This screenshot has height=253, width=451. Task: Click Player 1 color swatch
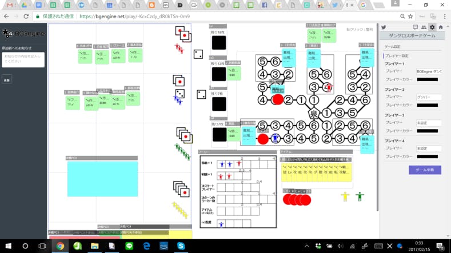pyautogui.click(x=427, y=79)
